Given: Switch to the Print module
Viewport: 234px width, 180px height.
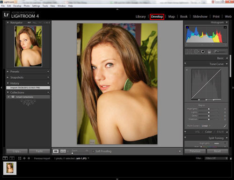Looking at the screenshot, I should pyautogui.click(x=216, y=16).
